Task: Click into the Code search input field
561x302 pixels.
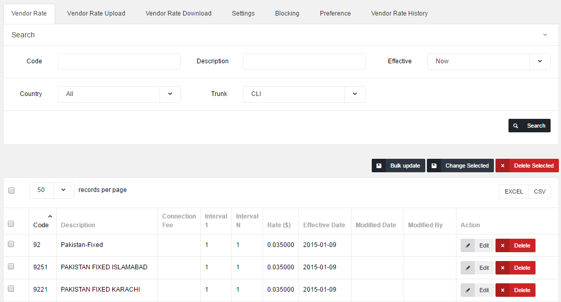Action: [119, 61]
